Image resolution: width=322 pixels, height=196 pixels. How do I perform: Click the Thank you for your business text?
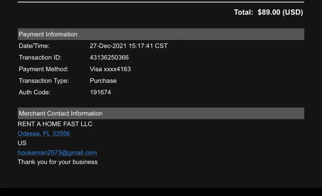[58, 162]
